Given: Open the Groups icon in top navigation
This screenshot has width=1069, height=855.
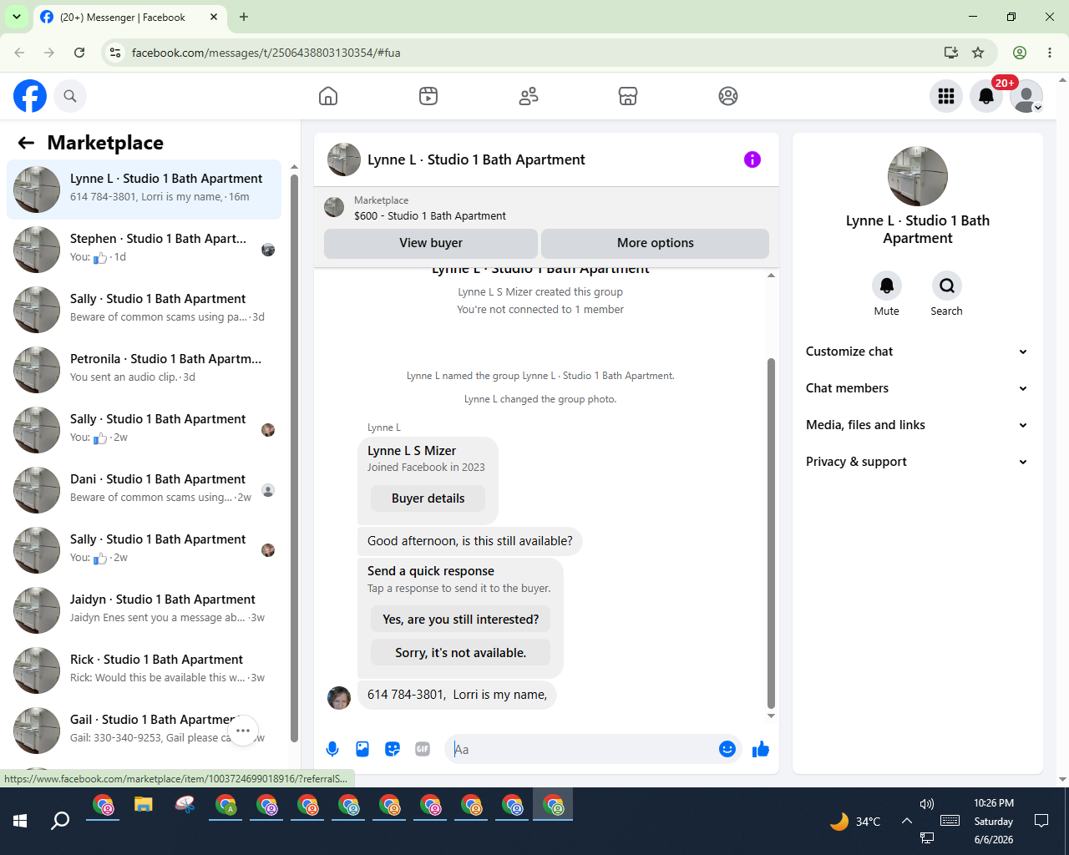Looking at the screenshot, I should (x=728, y=96).
